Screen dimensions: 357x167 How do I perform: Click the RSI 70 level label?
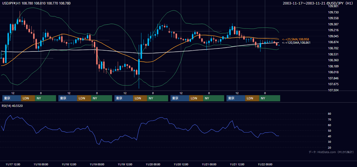click(330, 119)
